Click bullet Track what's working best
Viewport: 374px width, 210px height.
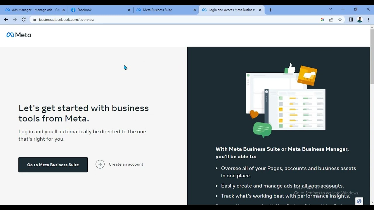pyautogui.click(x=285, y=196)
